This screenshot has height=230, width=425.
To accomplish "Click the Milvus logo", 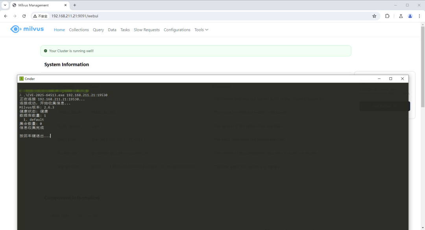I will click(27, 29).
